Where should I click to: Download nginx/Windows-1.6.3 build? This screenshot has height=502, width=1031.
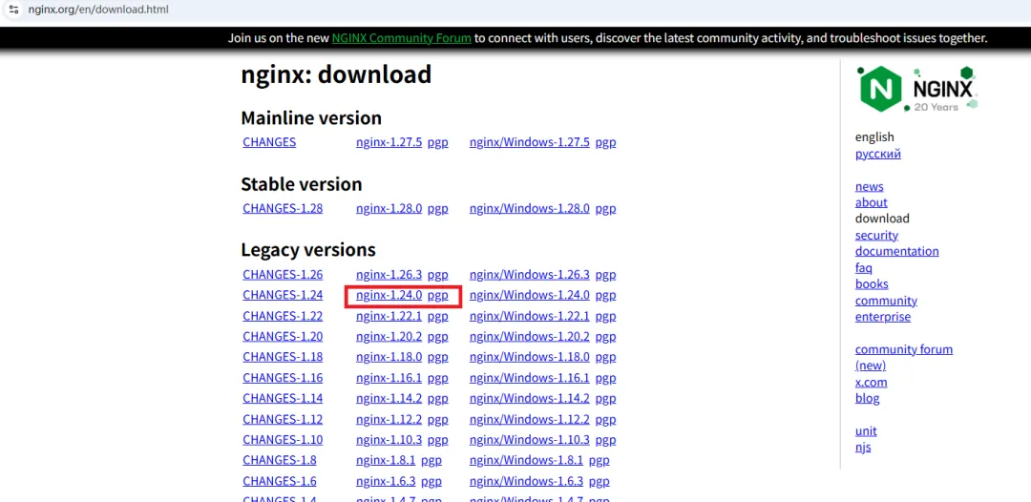click(x=526, y=481)
